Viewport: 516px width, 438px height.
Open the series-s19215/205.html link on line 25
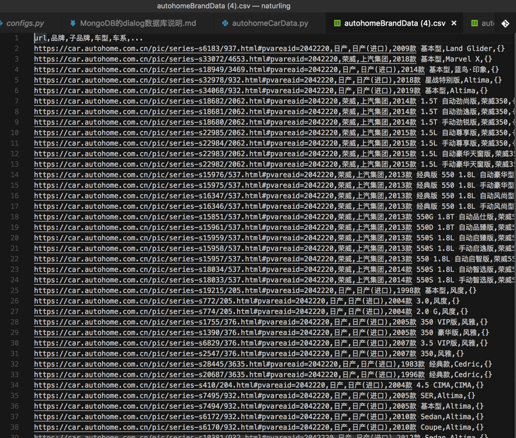(x=227, y=291)
